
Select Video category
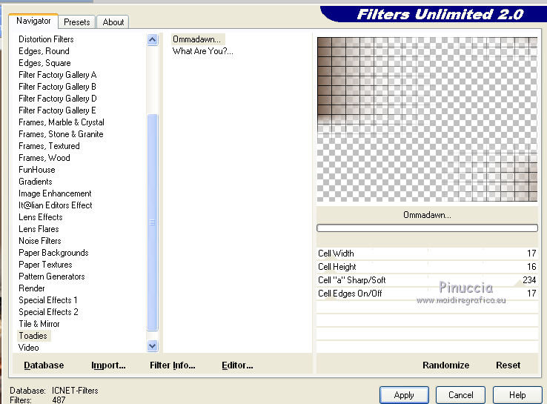[x=29, y=348]
